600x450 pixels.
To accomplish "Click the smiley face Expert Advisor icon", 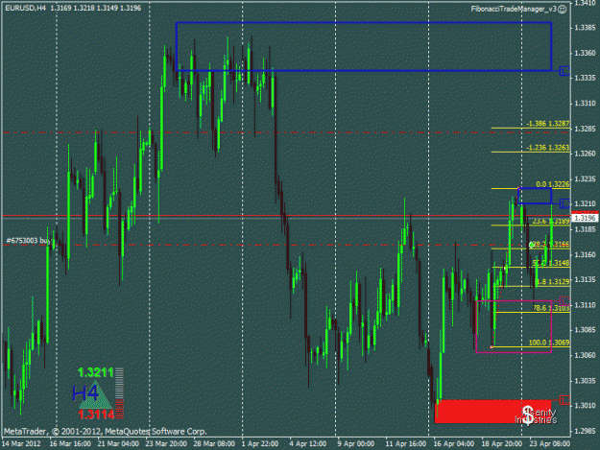I will click(563, 10).
